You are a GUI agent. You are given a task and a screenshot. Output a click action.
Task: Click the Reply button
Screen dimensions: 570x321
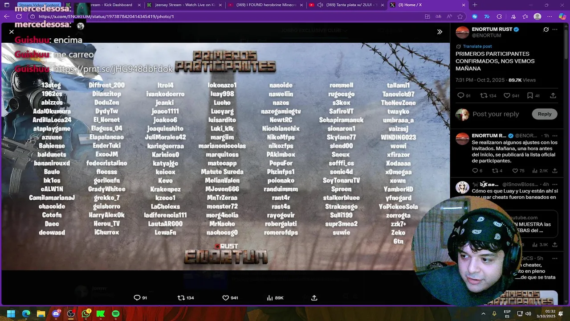[x=545, y=114]
